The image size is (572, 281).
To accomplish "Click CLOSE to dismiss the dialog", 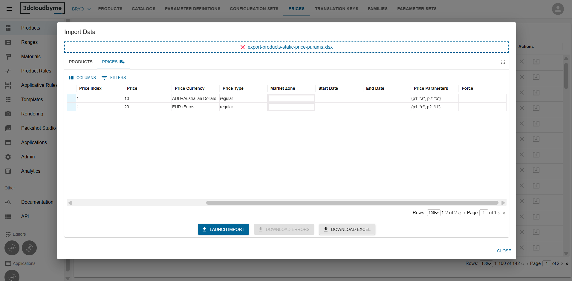I will click(504, 251).
